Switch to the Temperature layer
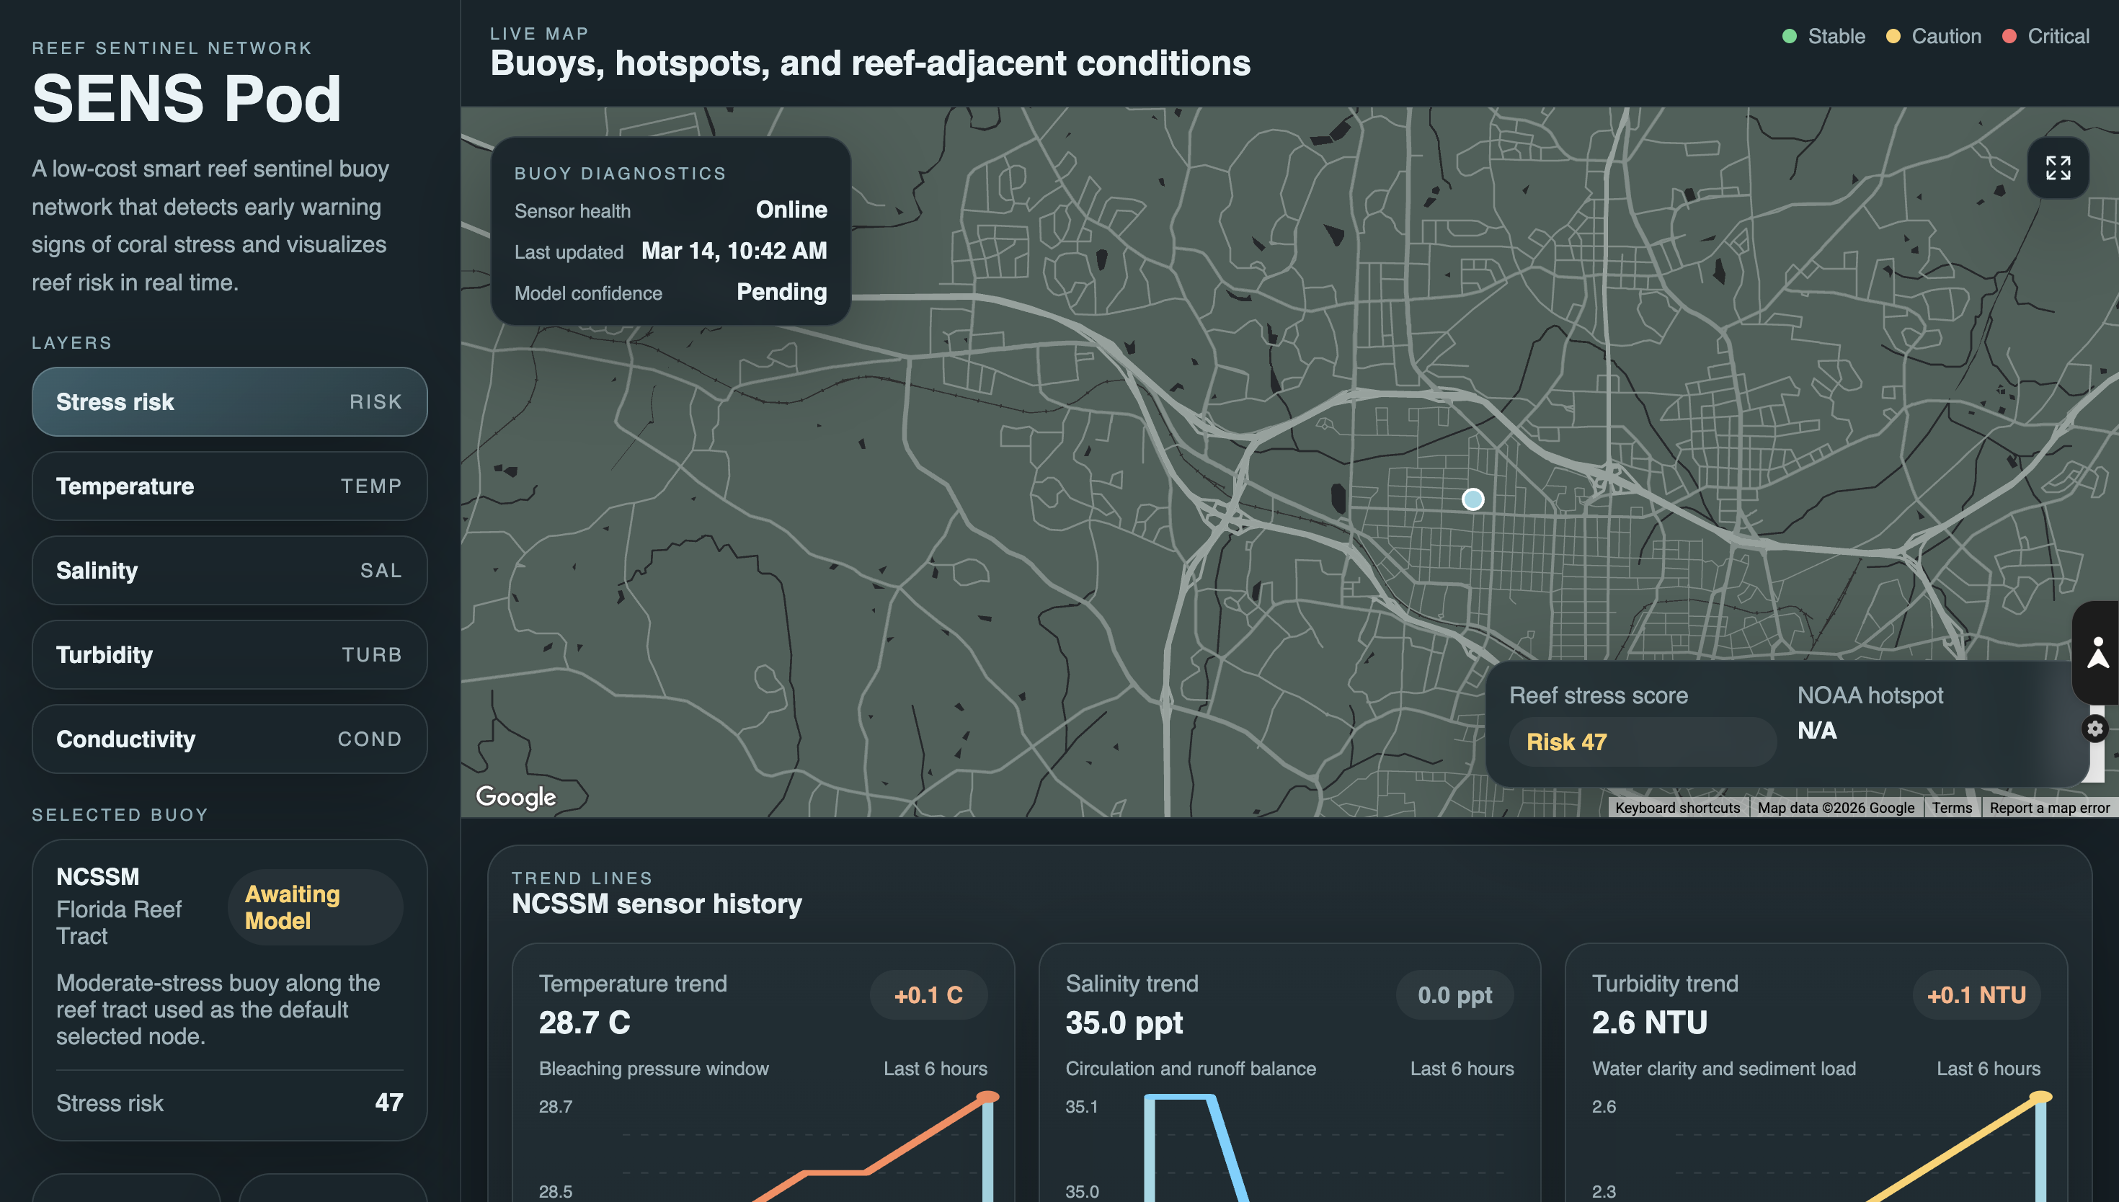This screenshot has width=2119, height=1202. [x=229, y=486]
